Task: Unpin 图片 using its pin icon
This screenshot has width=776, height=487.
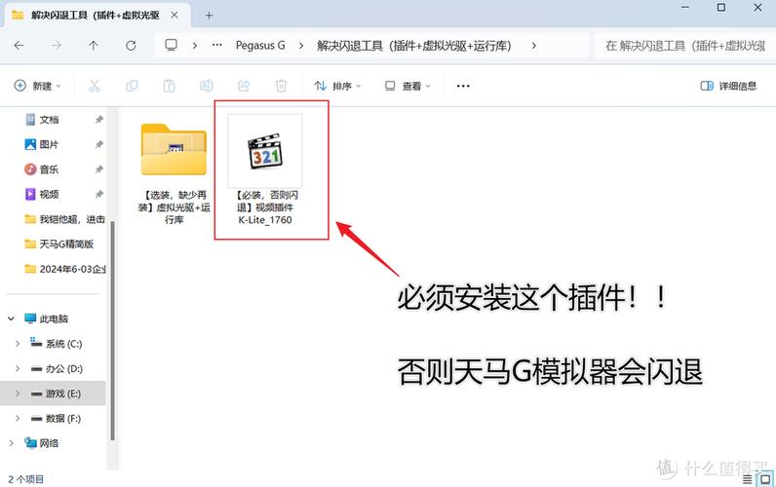Action: (99, 144)
